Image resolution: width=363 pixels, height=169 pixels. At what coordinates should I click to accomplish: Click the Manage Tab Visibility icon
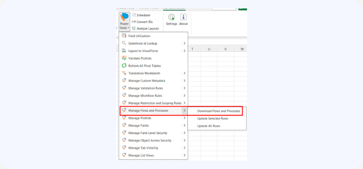[x=124, y=148]
